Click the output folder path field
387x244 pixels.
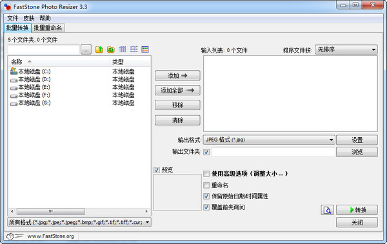tap(273, 152)
